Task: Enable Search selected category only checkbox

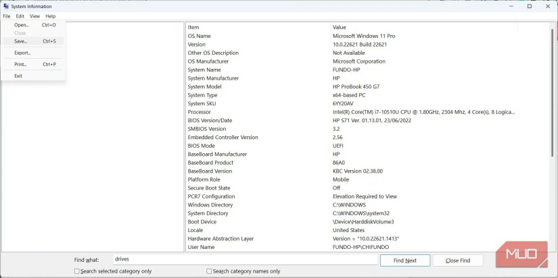Action: coord(77,271)
